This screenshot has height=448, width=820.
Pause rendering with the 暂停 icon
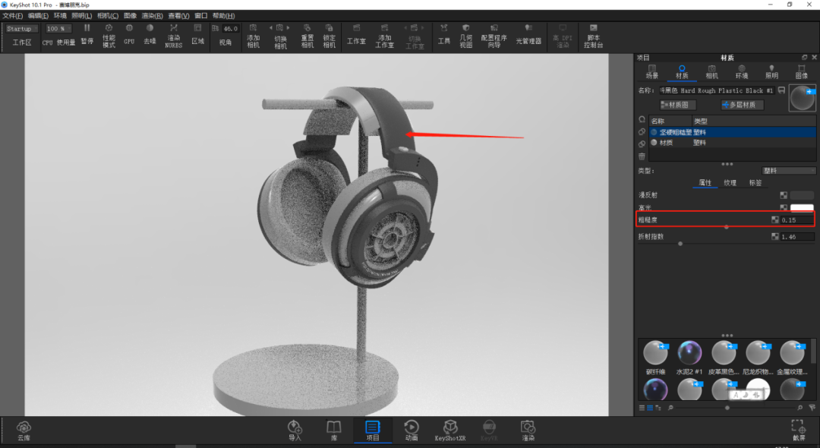[x=87, y=34]
